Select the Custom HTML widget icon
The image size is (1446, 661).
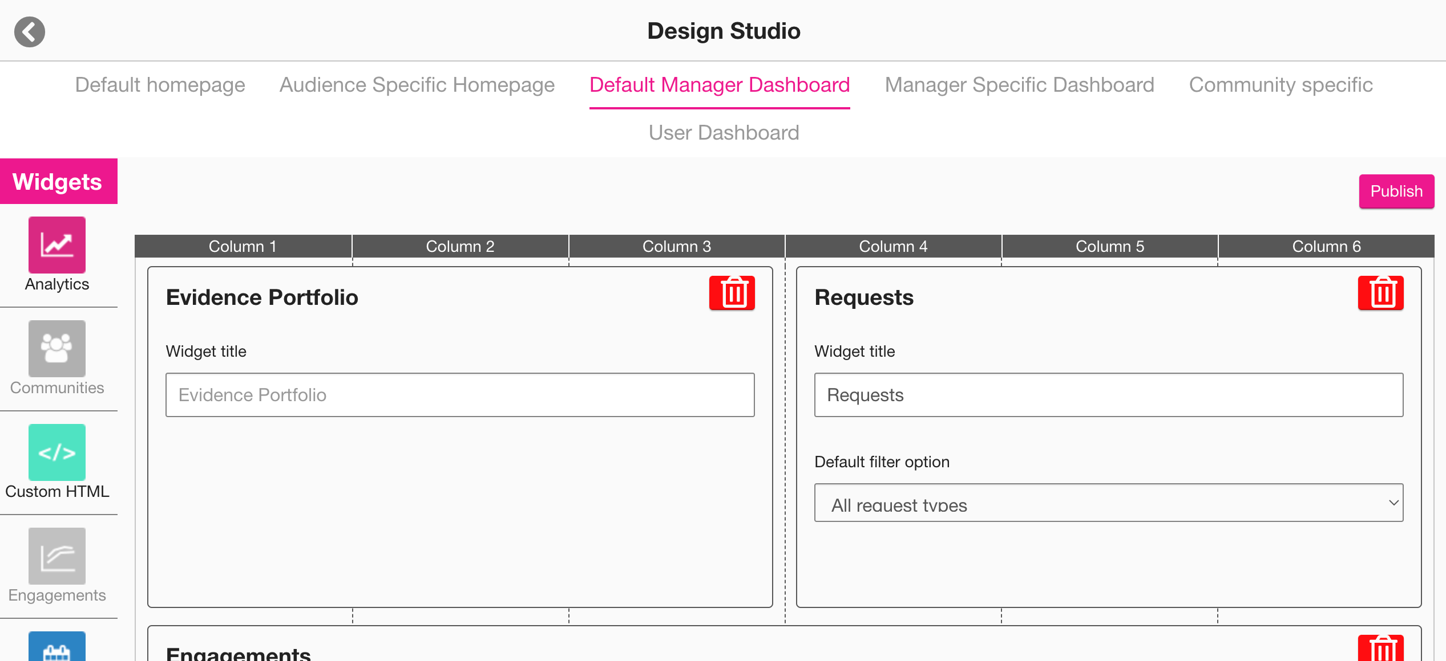pos(57,452)
